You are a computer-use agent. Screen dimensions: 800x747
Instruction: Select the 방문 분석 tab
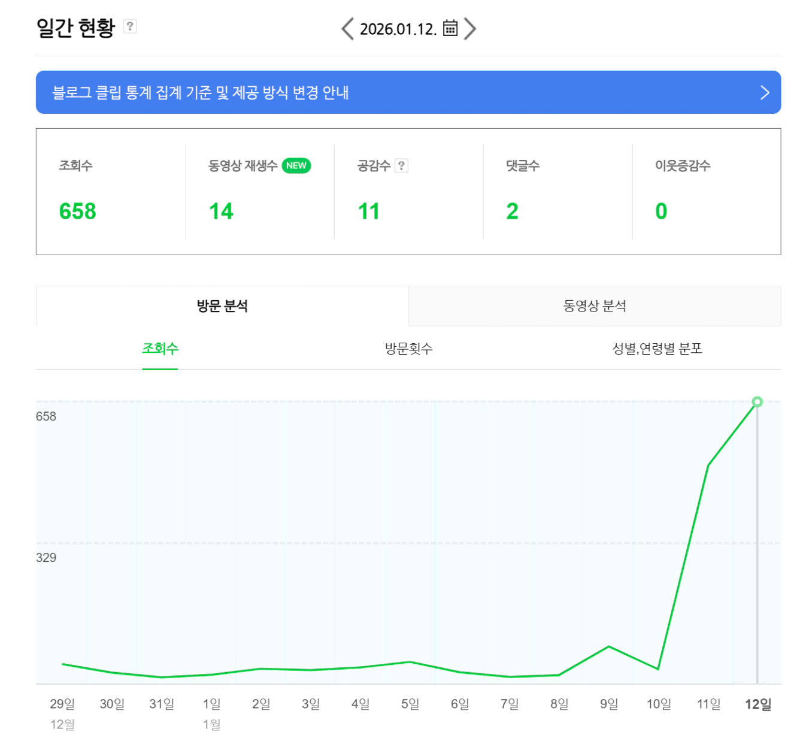(x=222, y=306)
